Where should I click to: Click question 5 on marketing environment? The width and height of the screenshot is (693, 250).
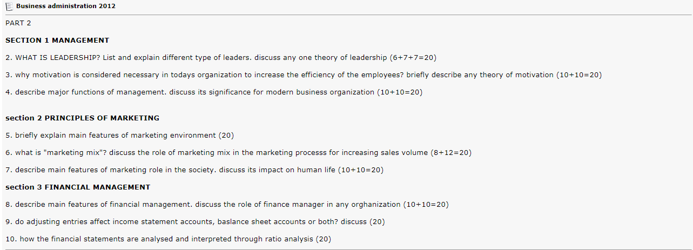point(119,136)
